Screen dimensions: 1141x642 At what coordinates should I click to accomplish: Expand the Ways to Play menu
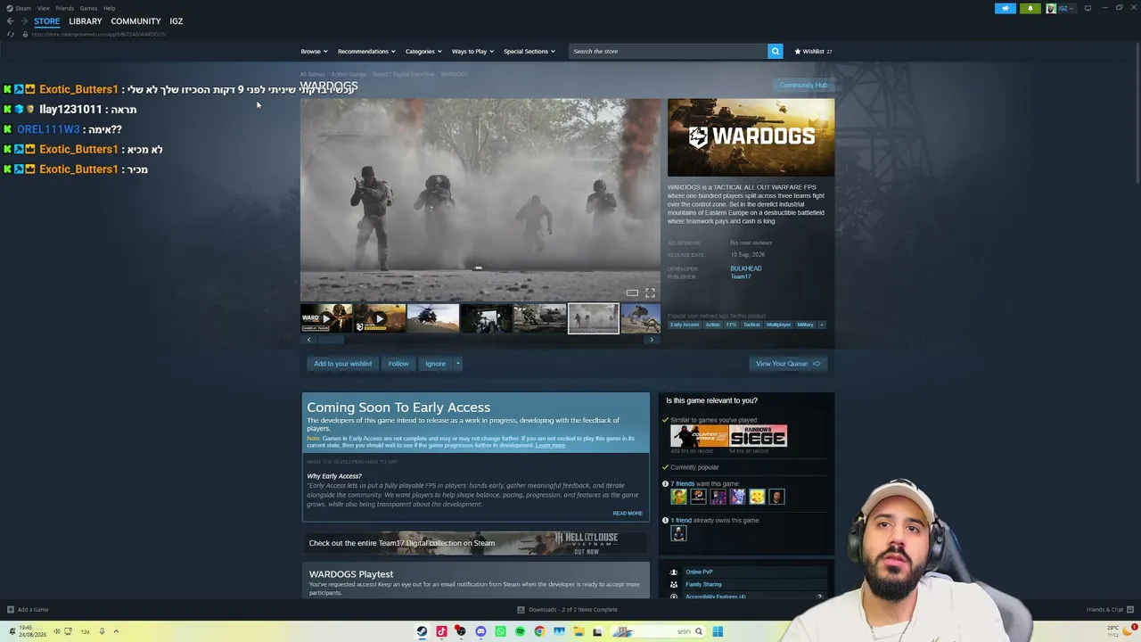(x=472, y=51)
